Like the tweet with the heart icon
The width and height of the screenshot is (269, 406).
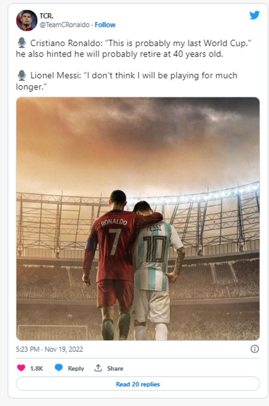21,368
